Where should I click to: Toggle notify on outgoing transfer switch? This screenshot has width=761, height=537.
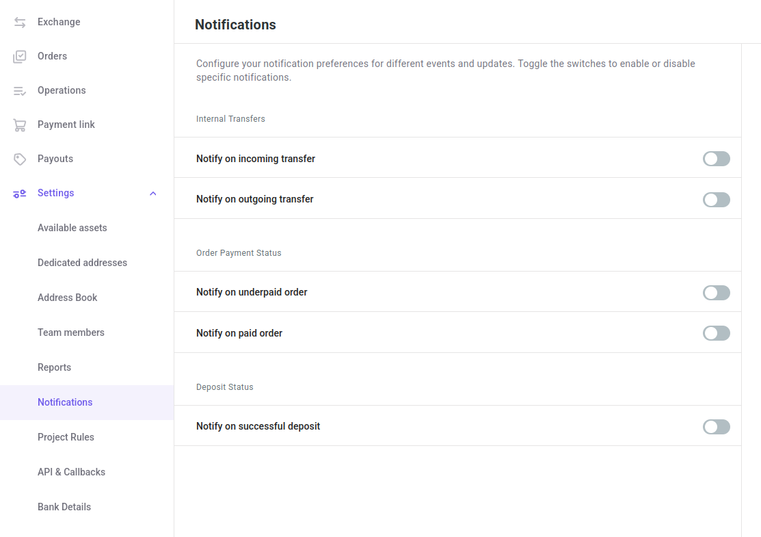(x=716, y=200)
